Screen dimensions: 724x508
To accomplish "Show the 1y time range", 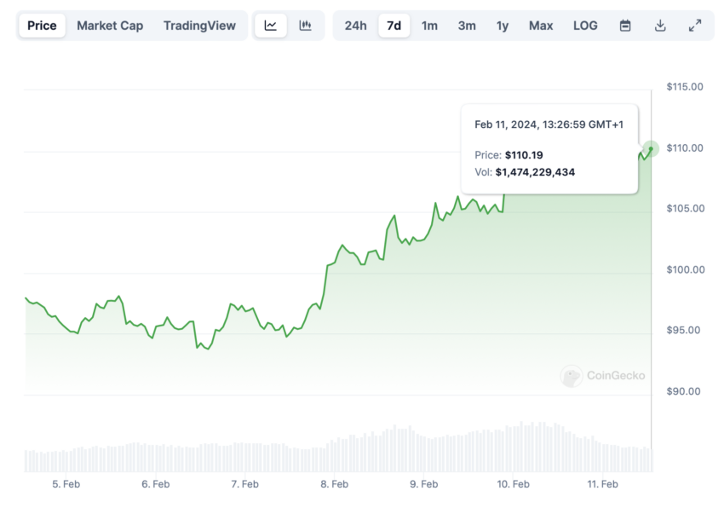I will pyautogui.click(x=503, y=26).
